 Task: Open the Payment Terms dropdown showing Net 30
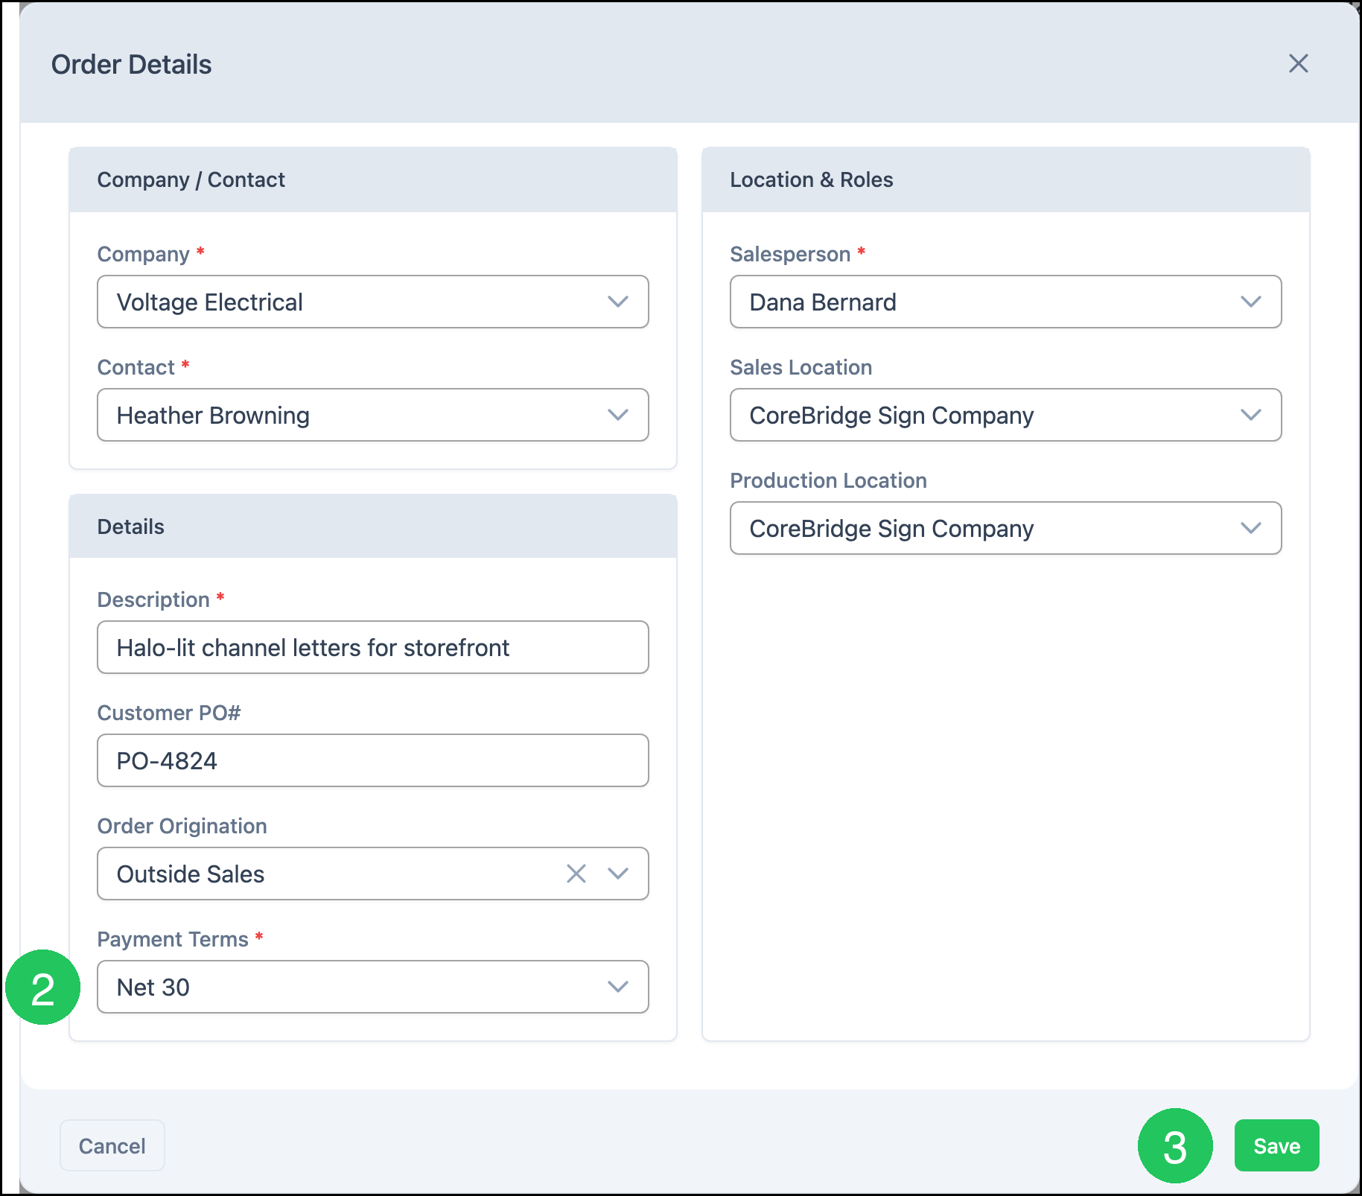[372, 987]
